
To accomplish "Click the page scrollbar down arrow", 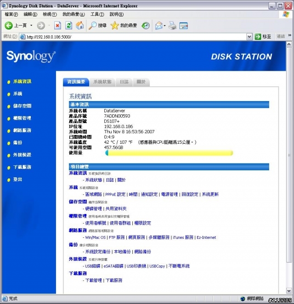I will (289, 291).
